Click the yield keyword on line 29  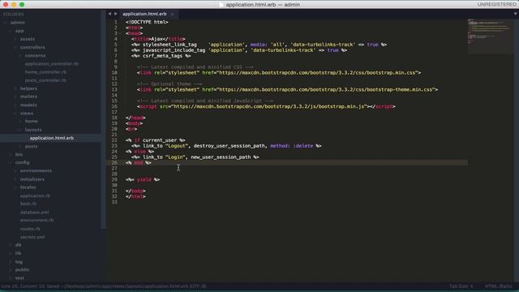[144, 180]
